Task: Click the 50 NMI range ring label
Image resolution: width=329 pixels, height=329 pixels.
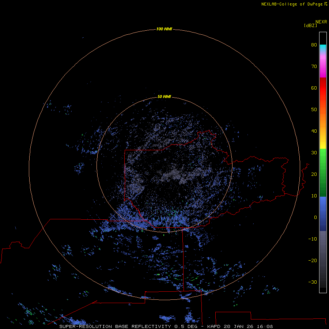Action: [164, 97]
